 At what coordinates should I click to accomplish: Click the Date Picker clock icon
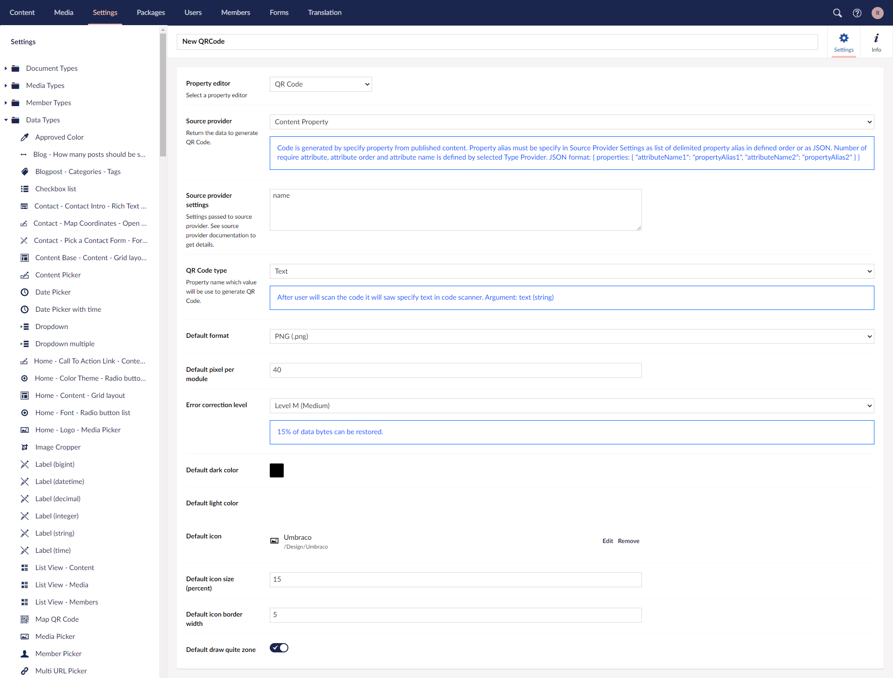(25, 292)
